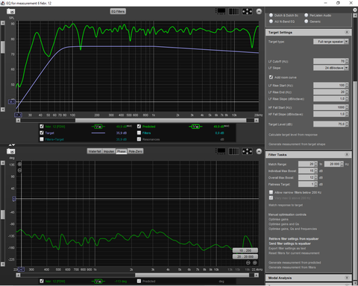
Task: Click upper graph vertical SPL slider
Action: [3, 47]
